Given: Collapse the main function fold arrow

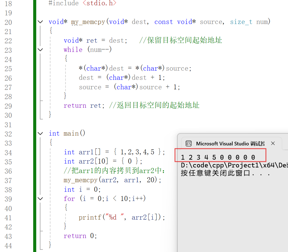Looking at the screenshot, I should click(40, 133).
